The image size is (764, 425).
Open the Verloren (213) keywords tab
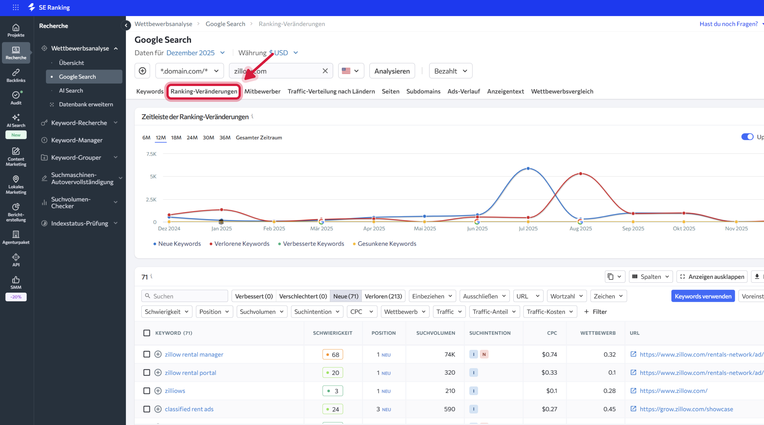(x=383, y=296)
